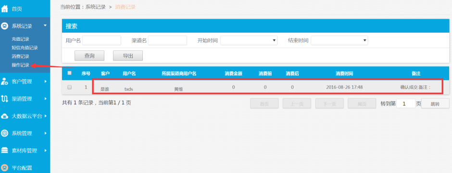Image resolution: width=452 pixels, height=173 pixels.
Task: Expand the 系统管理 submenu arrow
Action: (x=46, y=133)
